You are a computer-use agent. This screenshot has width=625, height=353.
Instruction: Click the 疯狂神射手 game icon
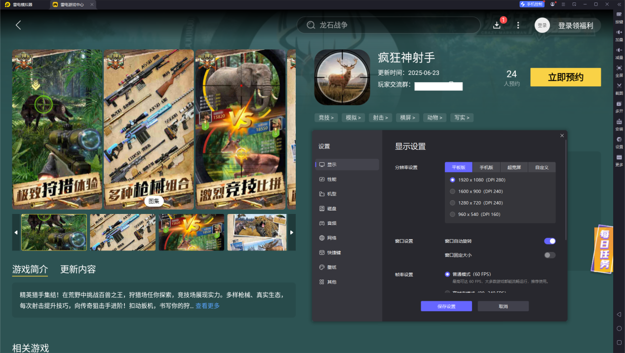(x=342, y=77)
